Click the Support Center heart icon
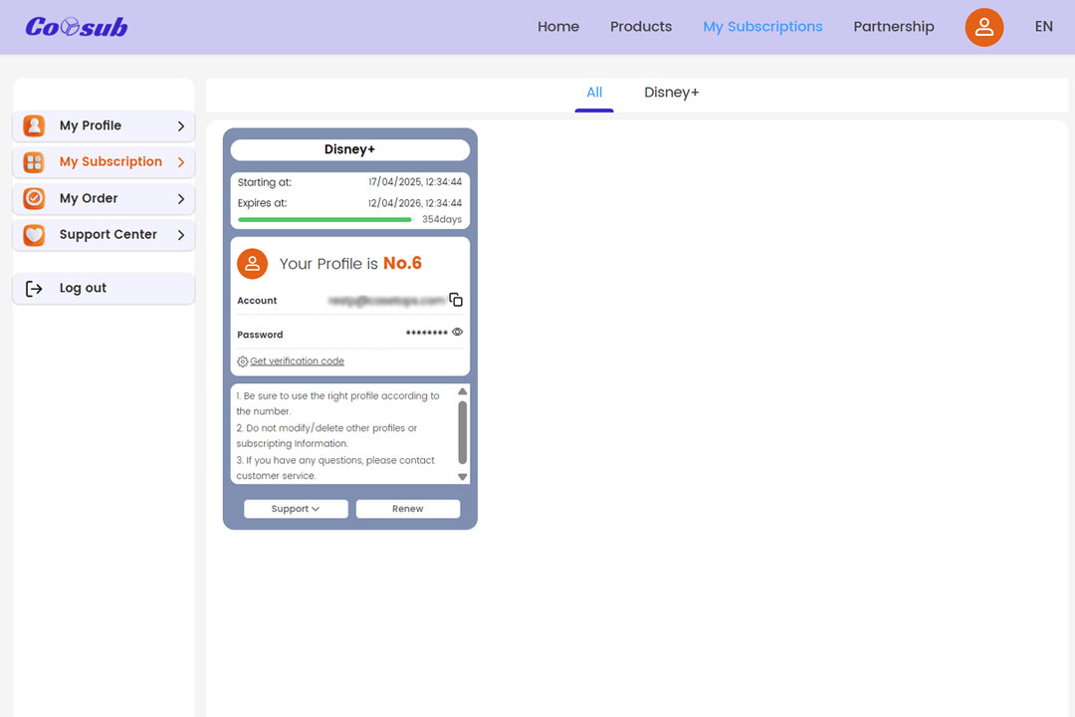 pyautogui.click(x=34, y=235)
